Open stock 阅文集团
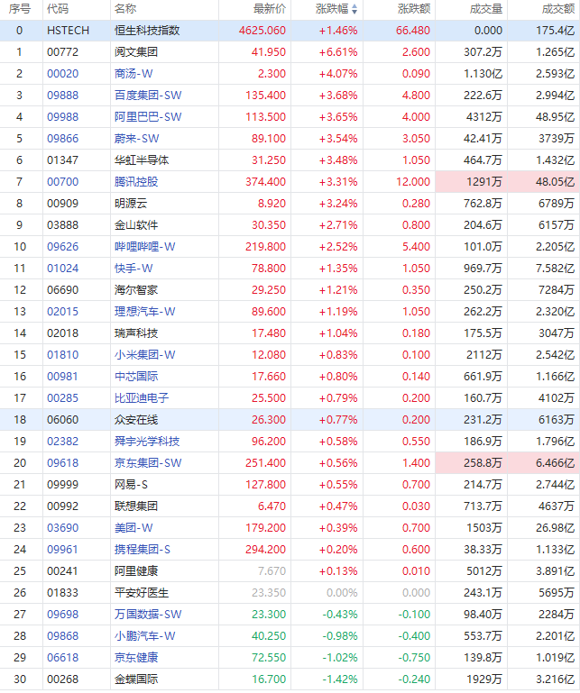 click(136, 52)
